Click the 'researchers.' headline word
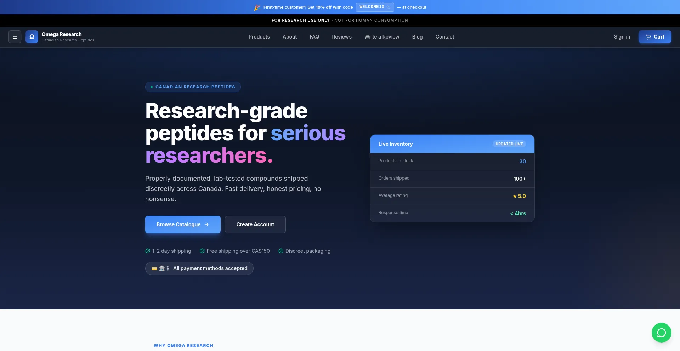This screenshot has height=351, width=680. point(209,155)
